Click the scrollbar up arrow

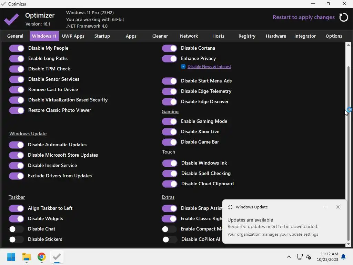348,45
